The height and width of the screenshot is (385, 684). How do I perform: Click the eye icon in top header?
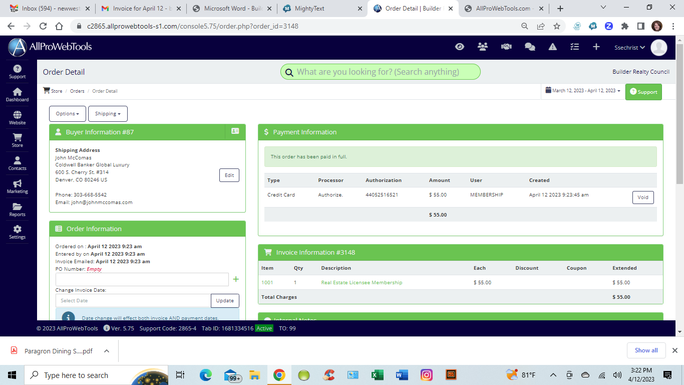coord(460,47)
